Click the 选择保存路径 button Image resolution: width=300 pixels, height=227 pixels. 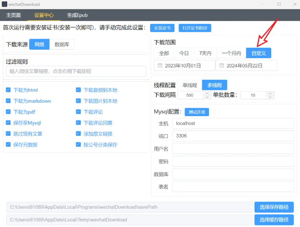click(274, 207)
